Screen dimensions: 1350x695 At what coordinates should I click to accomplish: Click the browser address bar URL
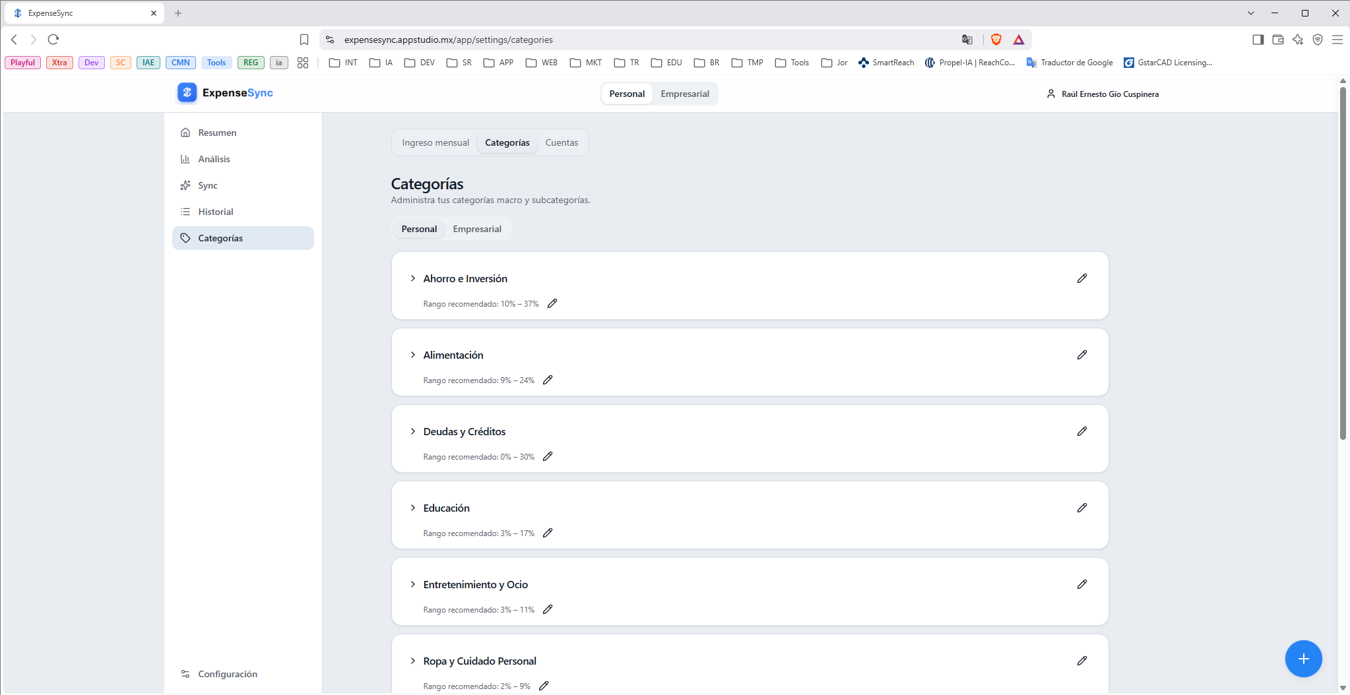pyautogui.click(x=449, y=40)
